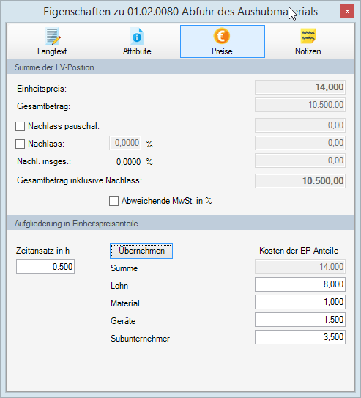This screenshot has width=361, height=398.
Task: Click the Nachl. insges. label
Action: click(44, 161)
